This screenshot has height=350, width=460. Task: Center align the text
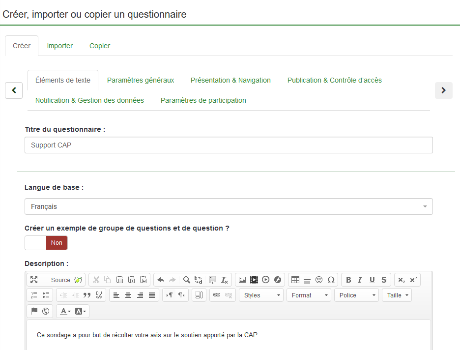[x=128, y=295]
